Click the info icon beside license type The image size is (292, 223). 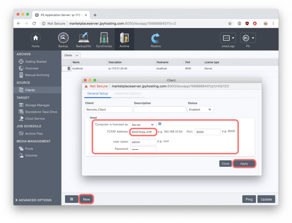160,124
